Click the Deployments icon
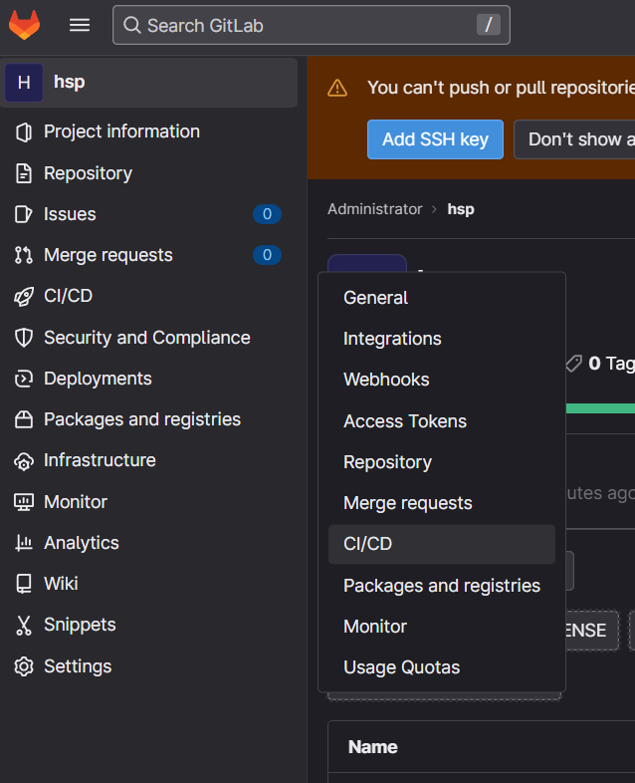This screenshot has height=783, width=635. [x=24, y=379]
